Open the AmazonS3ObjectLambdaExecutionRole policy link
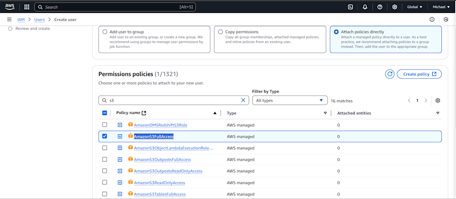The width and height of the screenshot is (456, 199). (x=174, y=148)
